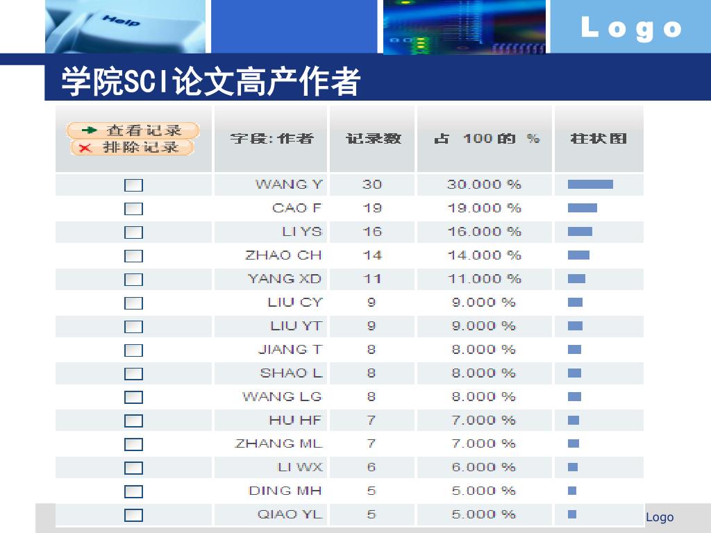Screen dimensions: 711x533
Task: Check the WANG LG row checkbox
Action: coord(134,397)
